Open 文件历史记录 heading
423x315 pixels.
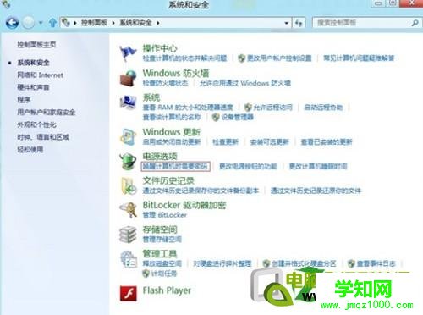click(x=168, y=181)
